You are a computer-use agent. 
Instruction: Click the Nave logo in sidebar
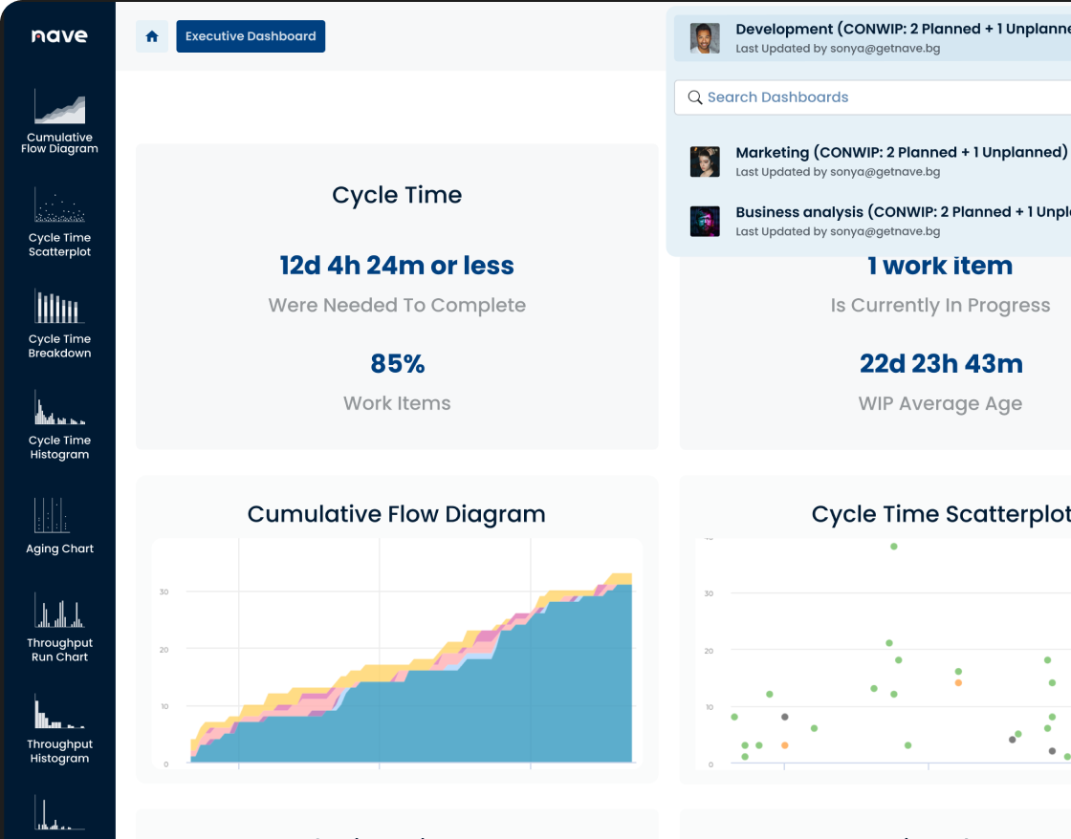[x=58, y=36]
